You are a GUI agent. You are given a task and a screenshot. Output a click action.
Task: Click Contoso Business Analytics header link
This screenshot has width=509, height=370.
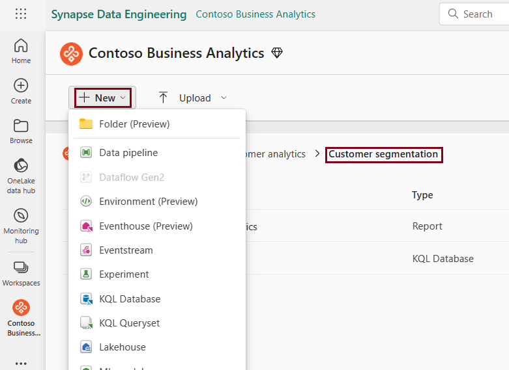255,14
